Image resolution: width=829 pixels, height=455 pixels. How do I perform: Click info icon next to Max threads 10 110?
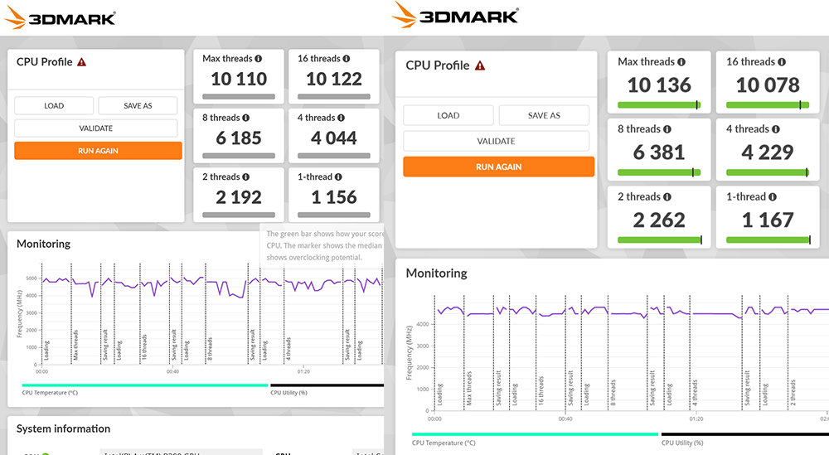click(259, 59)
